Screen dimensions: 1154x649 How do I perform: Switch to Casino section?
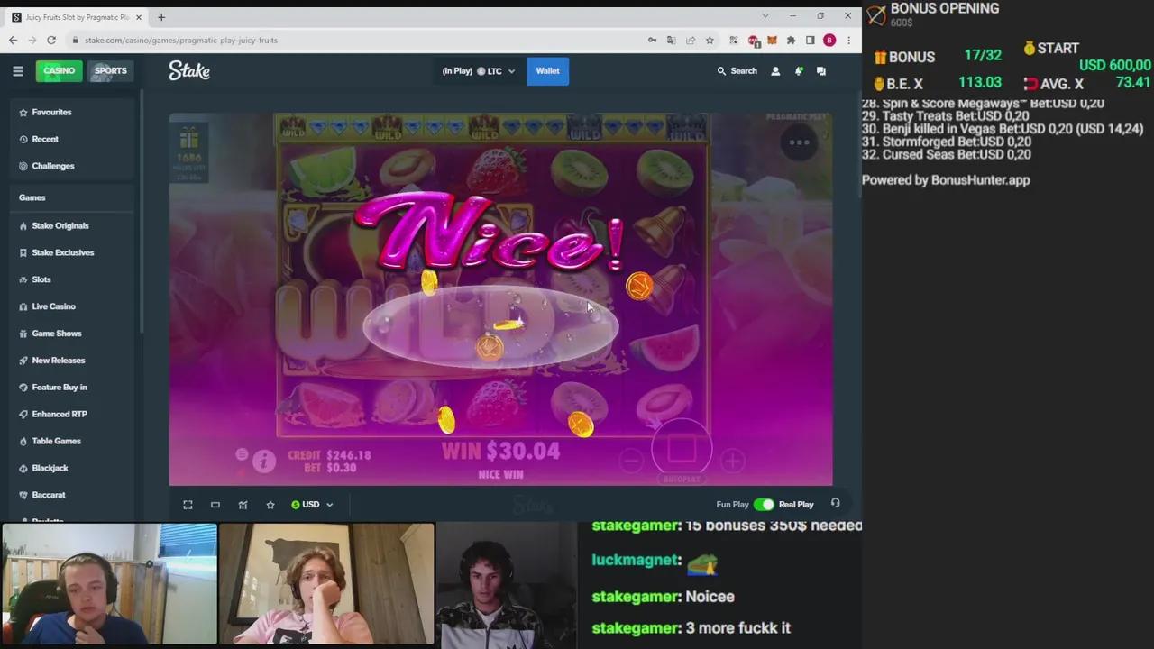click(x=59, y=70)
